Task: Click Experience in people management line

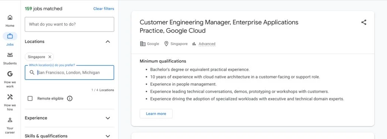Action: 183,84
